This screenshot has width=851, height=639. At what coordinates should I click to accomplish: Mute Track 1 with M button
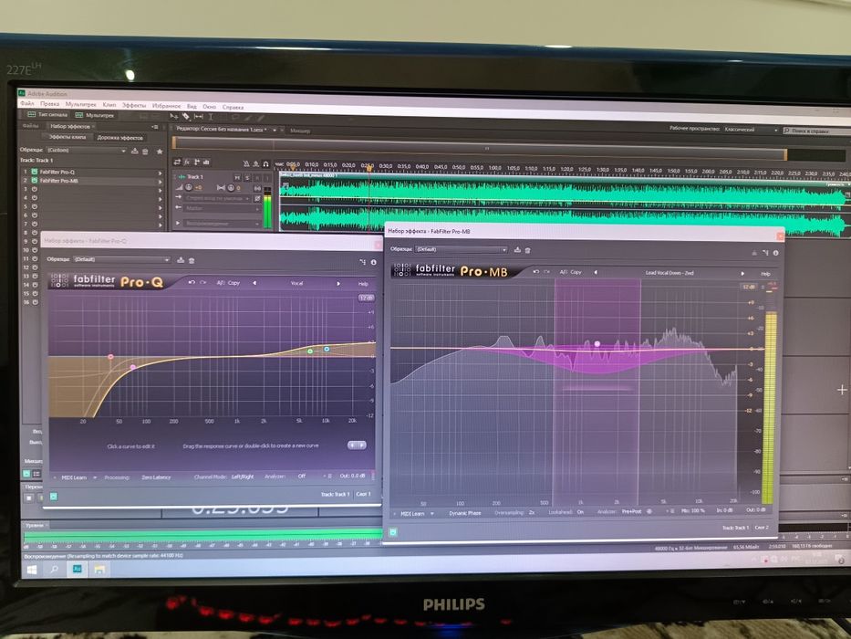(x=236, y=178)
